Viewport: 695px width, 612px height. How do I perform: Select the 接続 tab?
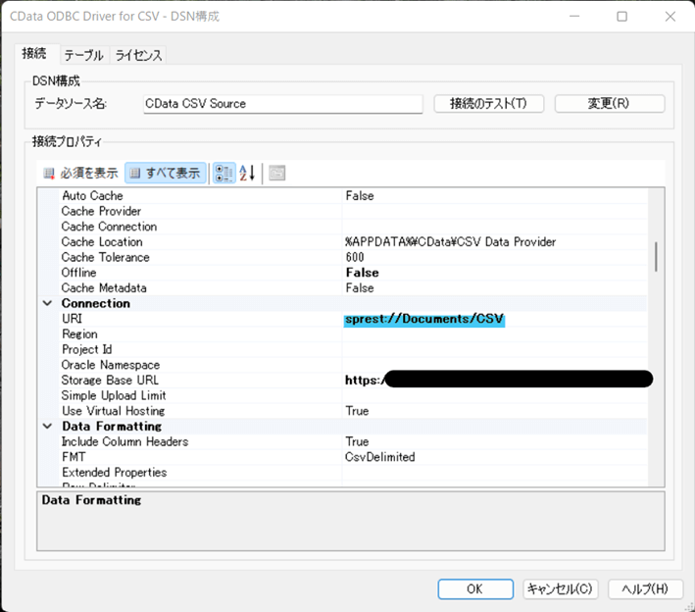tap(34, 54)
